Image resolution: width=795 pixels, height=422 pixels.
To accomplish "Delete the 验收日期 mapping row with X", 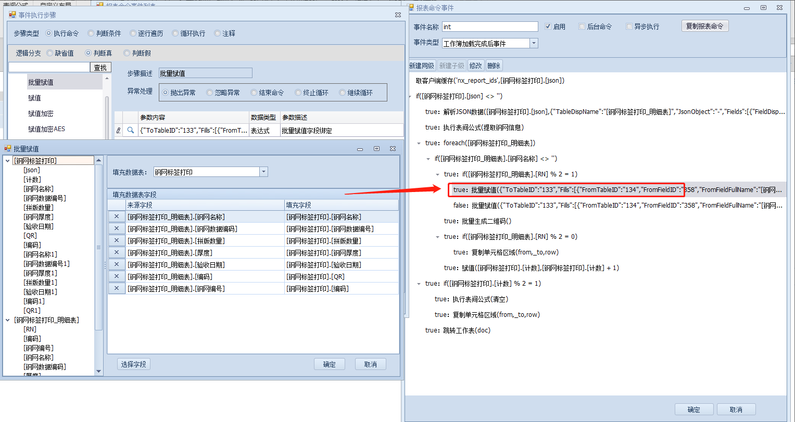I will [117, 265].
